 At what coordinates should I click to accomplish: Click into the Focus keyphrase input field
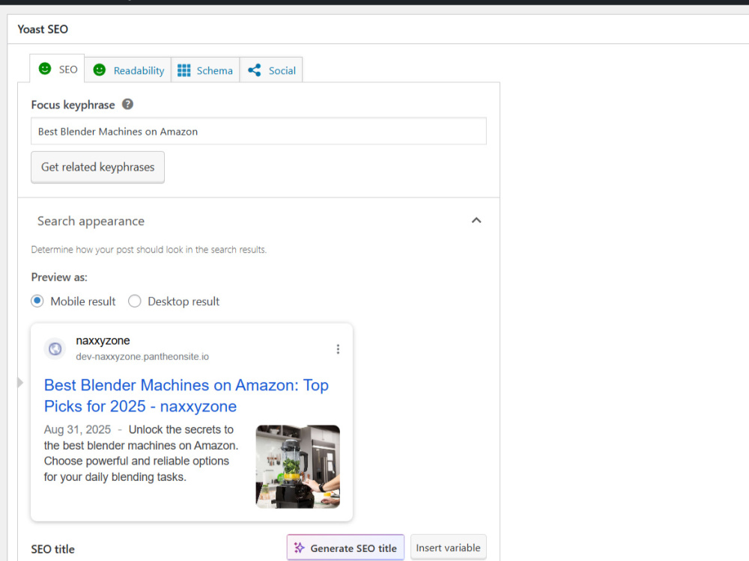click(x=258, y=131)
